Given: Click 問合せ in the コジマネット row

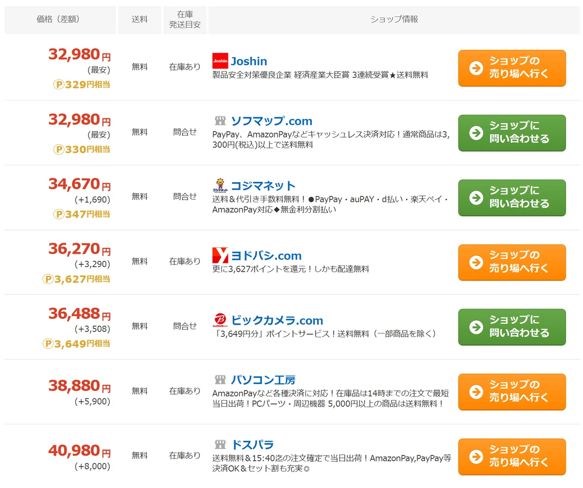Looking at the screenshot, I should tap(185, 196).
